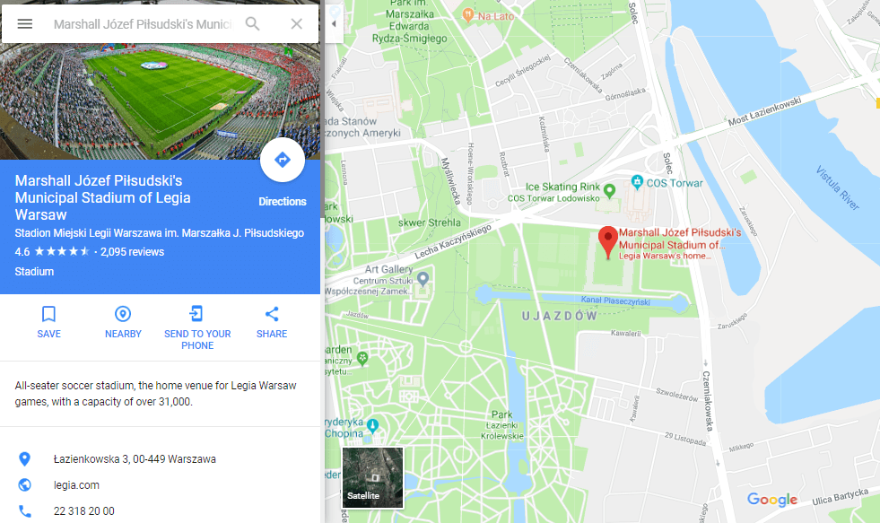Send this location to your phone

pyautogui.click(x=197, y=327)
